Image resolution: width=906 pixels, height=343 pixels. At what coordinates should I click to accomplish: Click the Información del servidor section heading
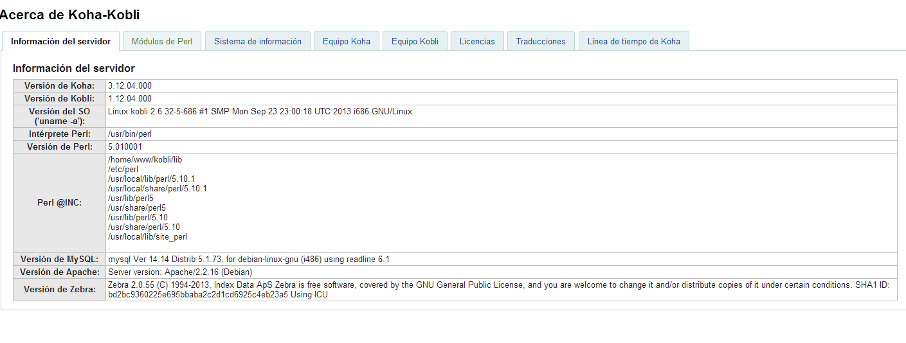74,68
